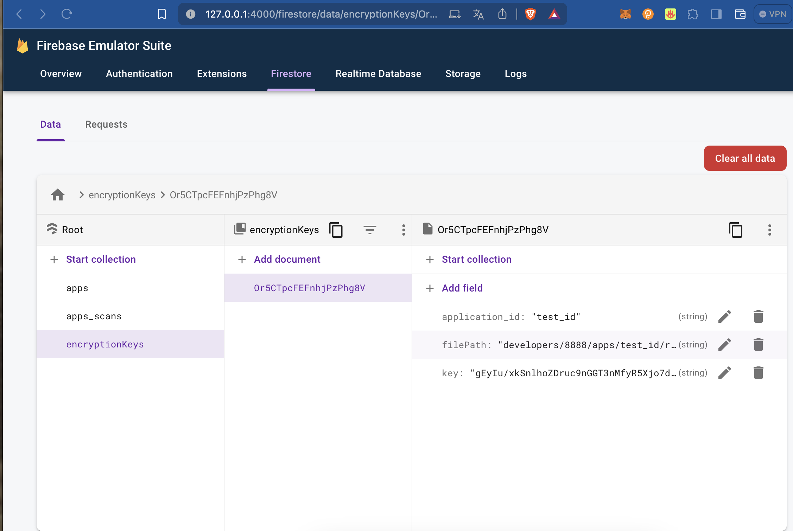Image resolution: width=793 pixels, height=531 pixels.
Task: Delete the filePath field
Action: (758, 344)
